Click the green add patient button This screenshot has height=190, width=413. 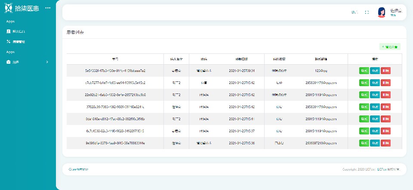(x=390, y=47)
